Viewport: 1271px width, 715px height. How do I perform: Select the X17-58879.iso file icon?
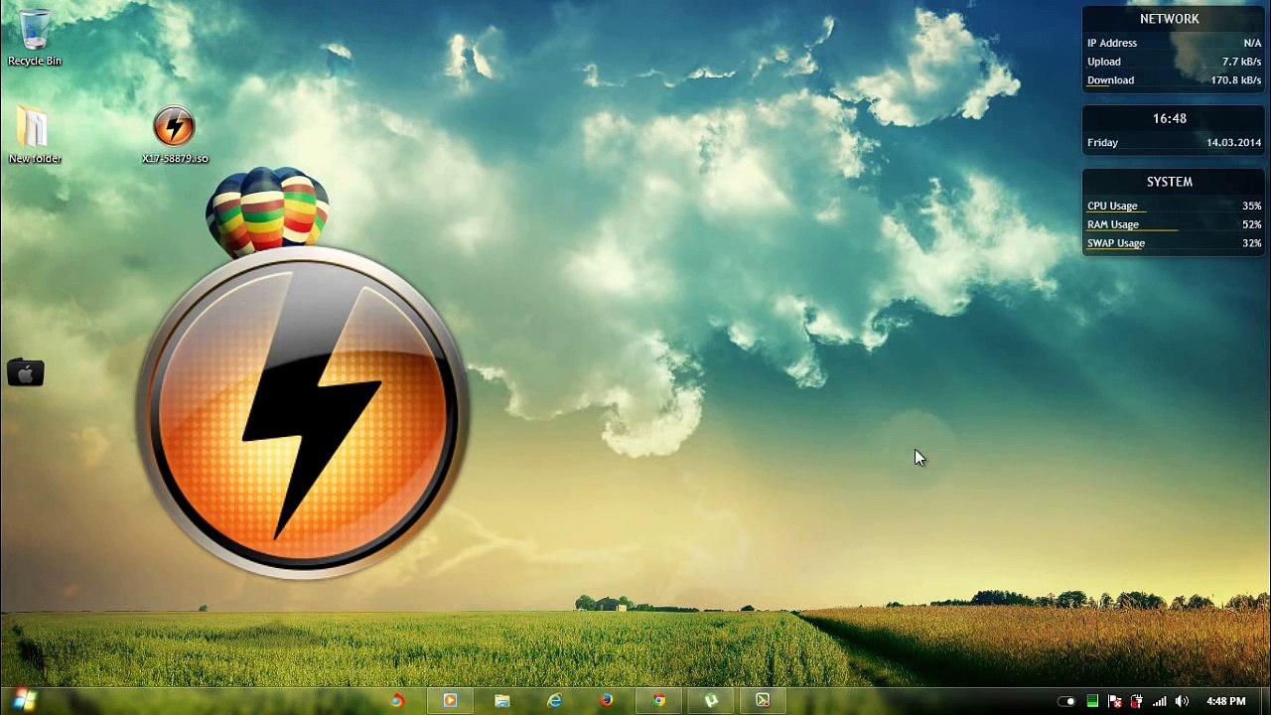point(175,136)
